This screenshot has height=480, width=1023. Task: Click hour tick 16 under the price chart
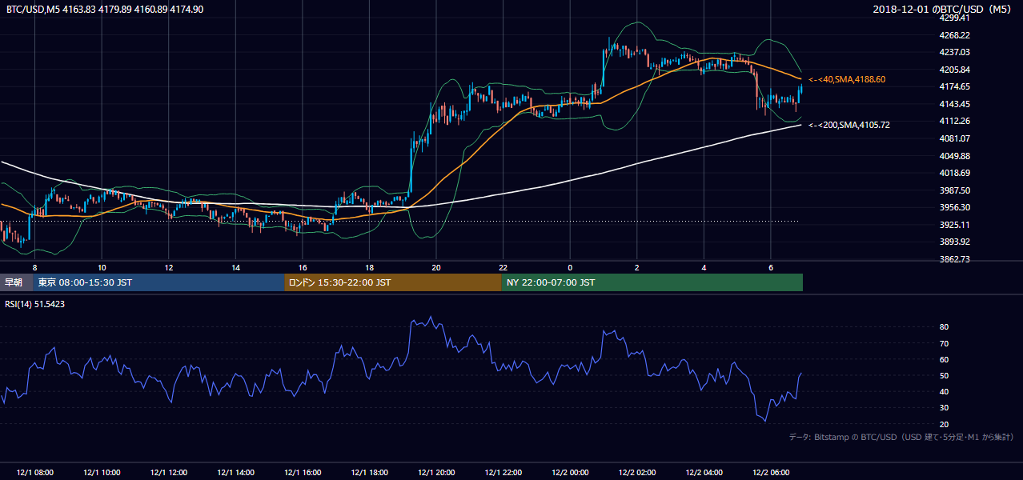303,267
